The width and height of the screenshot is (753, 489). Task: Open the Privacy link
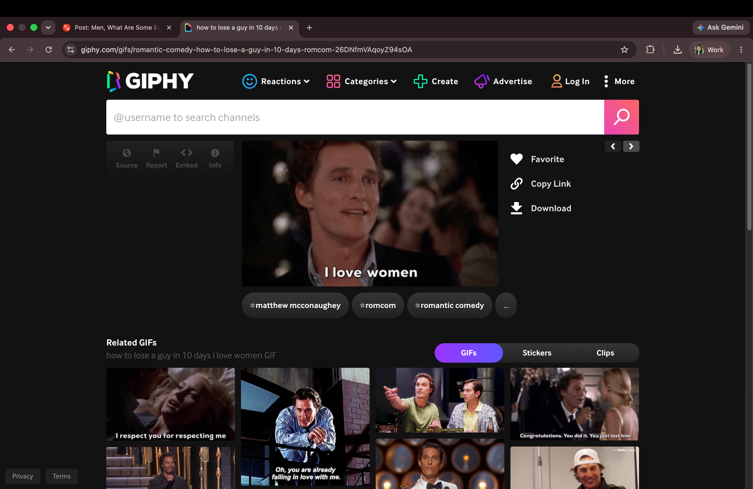coord(23,476)
